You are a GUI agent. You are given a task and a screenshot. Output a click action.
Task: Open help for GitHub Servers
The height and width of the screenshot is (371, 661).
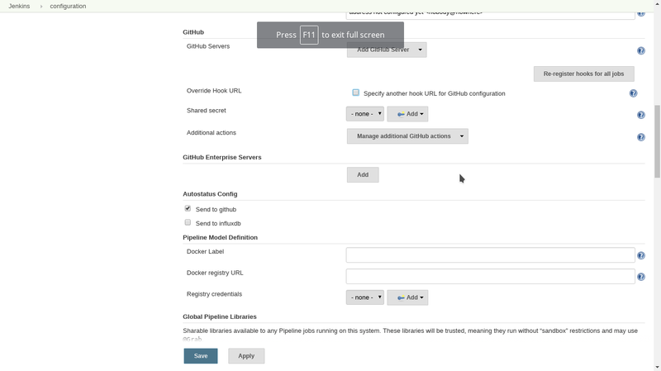[641, 50]
